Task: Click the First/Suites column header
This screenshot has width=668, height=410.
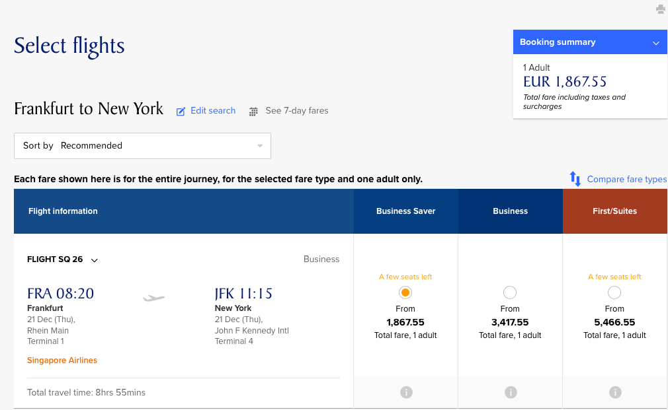Action: (614, 211)
